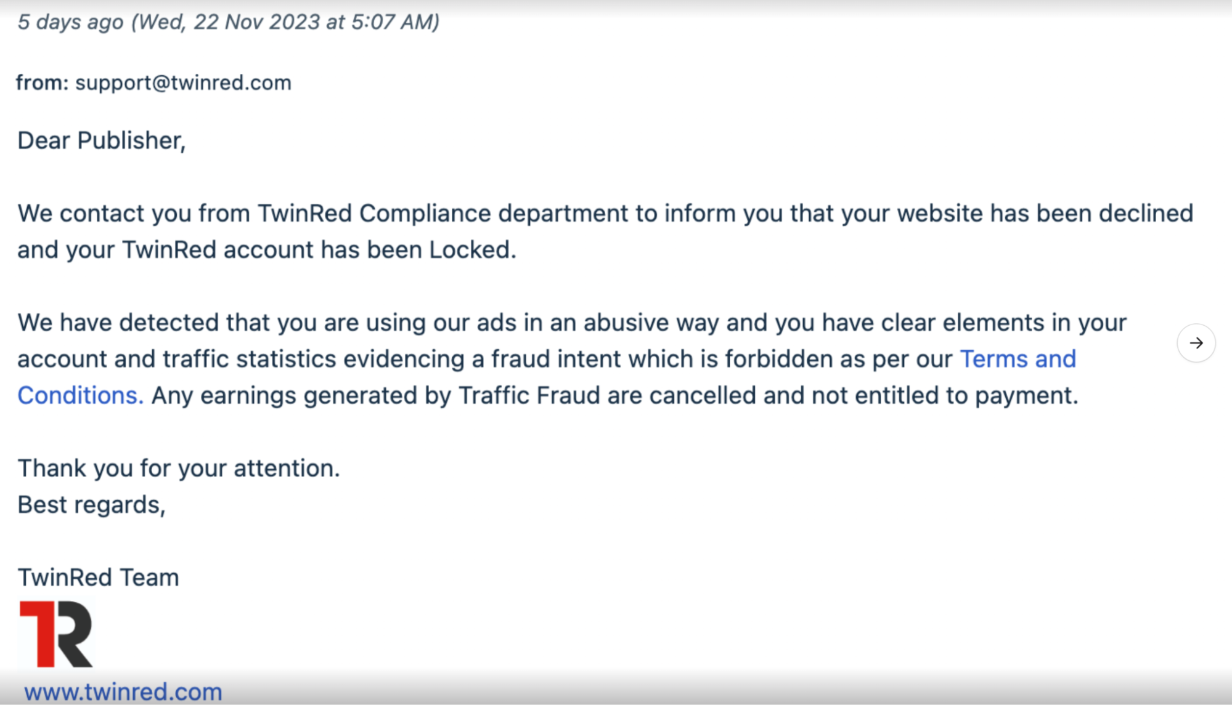Viewport: 1232px width, 705px height.
Task: Click the "Best regards," closing line
Action: coord(91,505)
